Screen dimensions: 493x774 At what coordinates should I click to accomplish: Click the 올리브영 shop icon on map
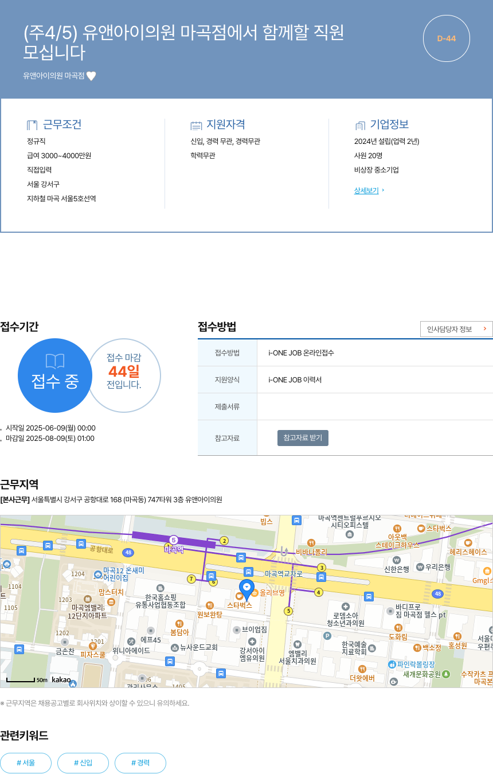255,592
